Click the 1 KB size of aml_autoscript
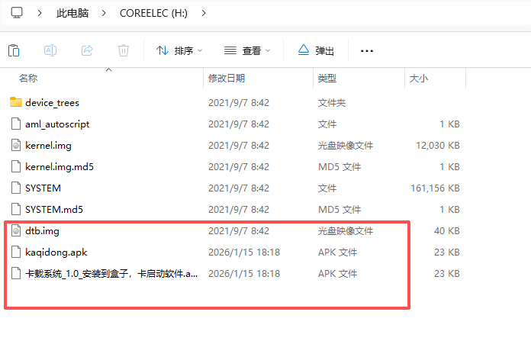The width and height of the screenshot is (531, 357). point(449,124)
